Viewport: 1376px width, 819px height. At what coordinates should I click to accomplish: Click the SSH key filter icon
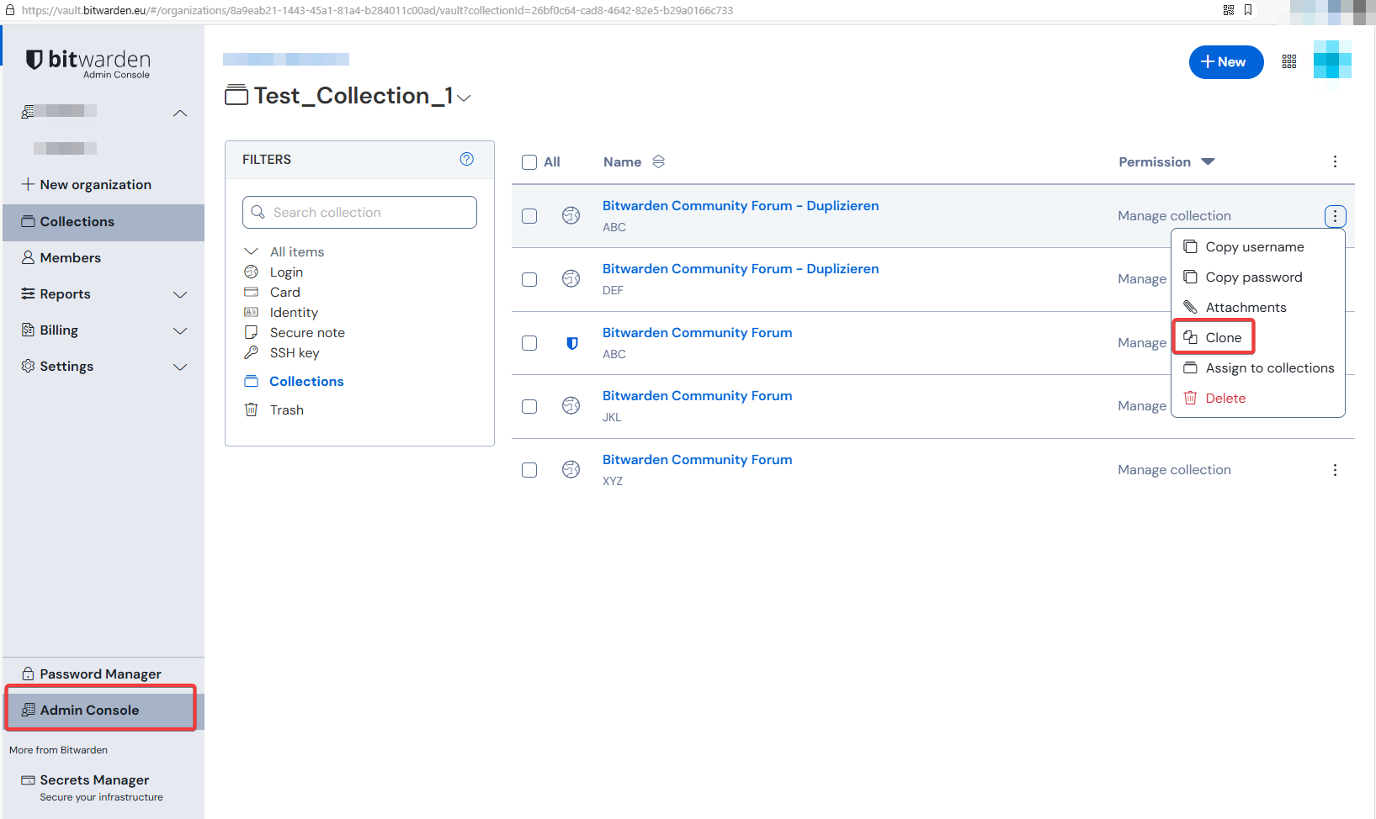point(251,352)
